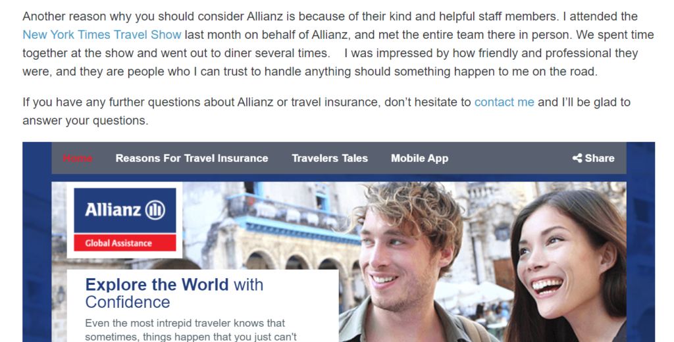This screenshot has height=342, width=674.
Task: Click the Allianz blue logo box
Action: pos(125,210)
